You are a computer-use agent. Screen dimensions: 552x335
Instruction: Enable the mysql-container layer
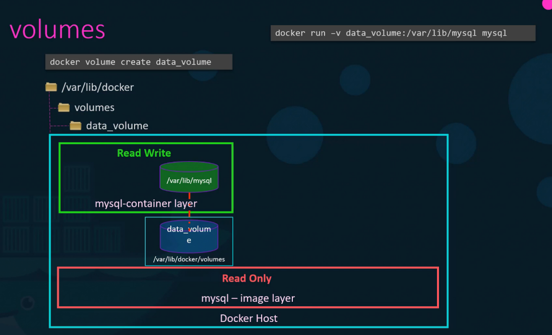(x=146, y=203)
